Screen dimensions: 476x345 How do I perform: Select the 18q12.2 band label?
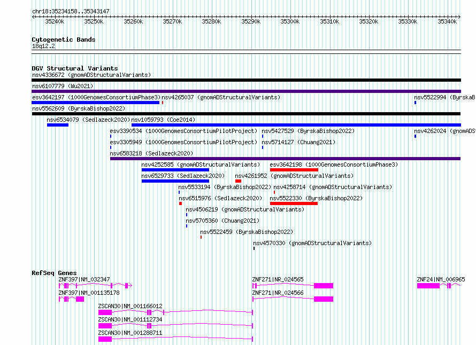click(x=43, y=46)
